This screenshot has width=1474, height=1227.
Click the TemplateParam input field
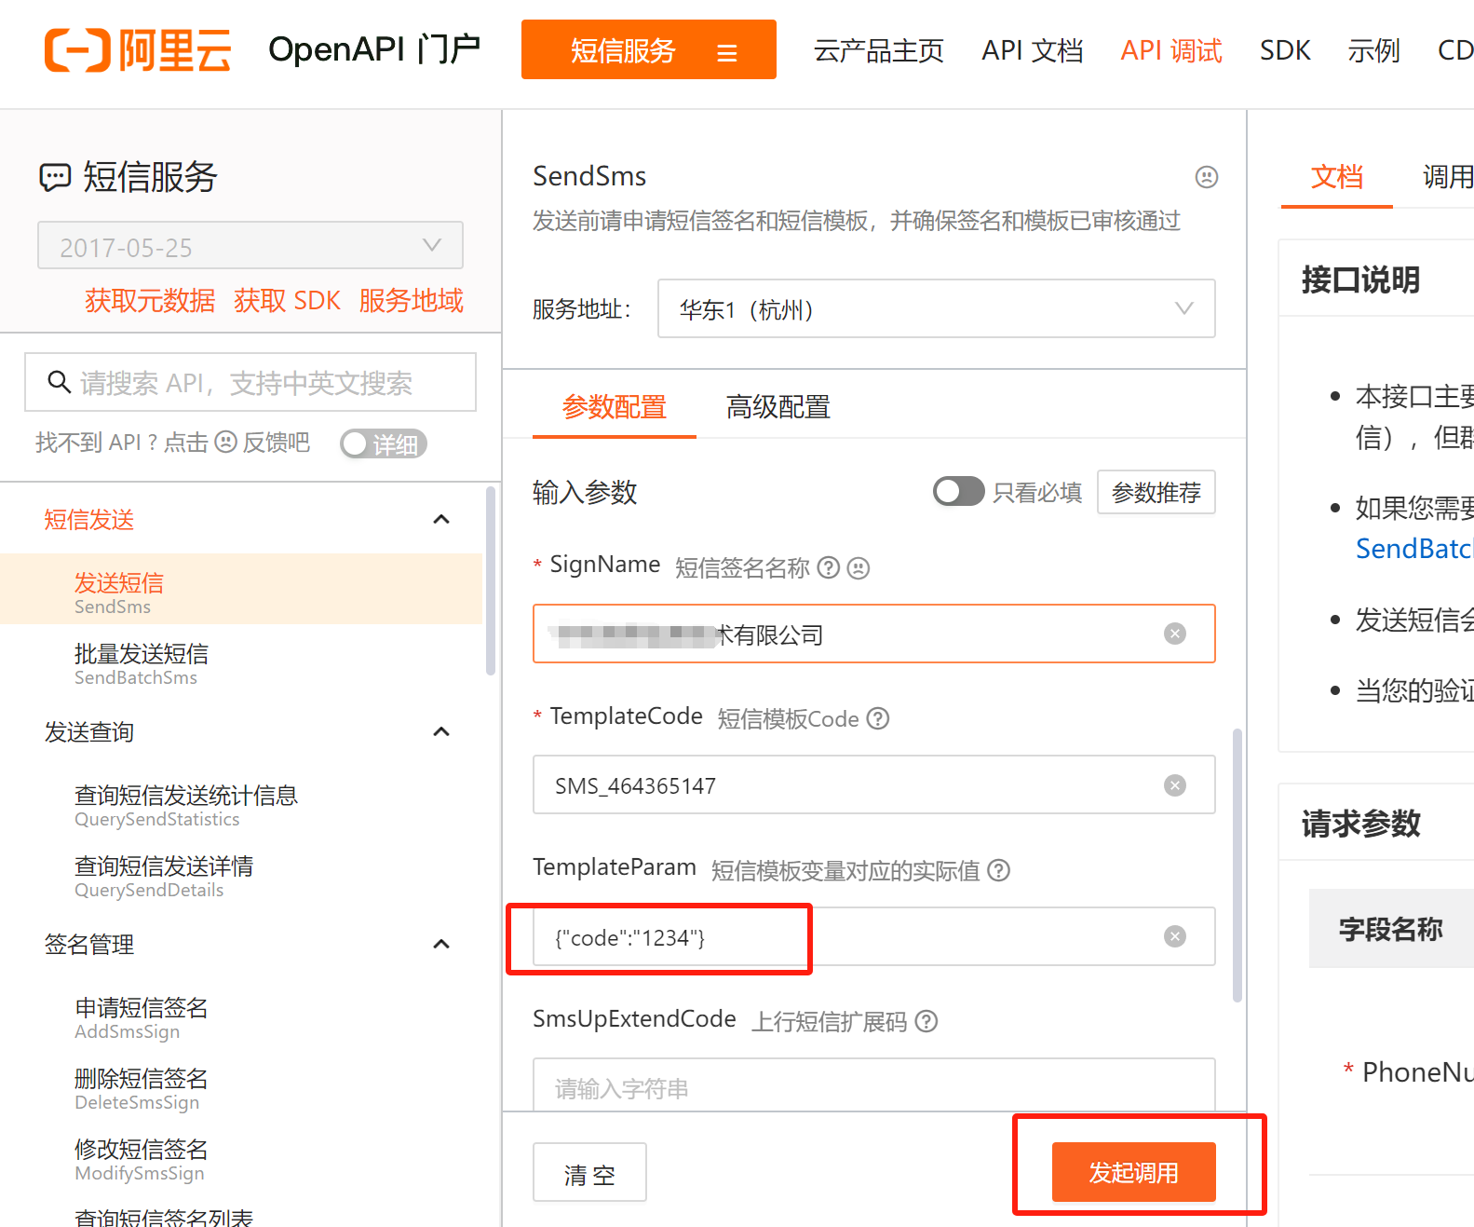coord(873,936)
